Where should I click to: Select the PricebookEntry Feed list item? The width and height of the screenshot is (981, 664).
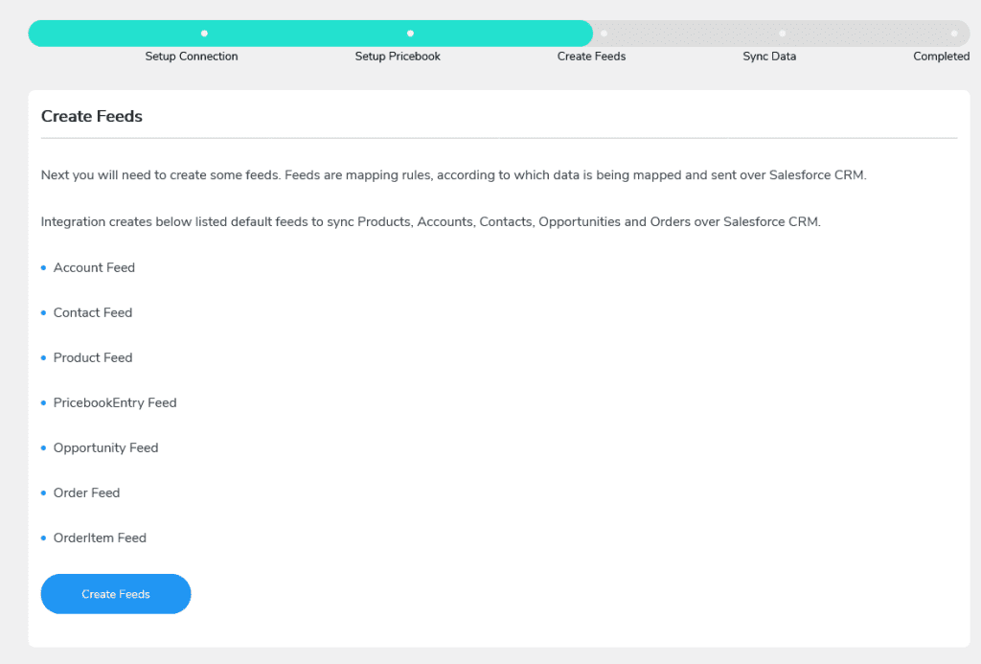114,403
